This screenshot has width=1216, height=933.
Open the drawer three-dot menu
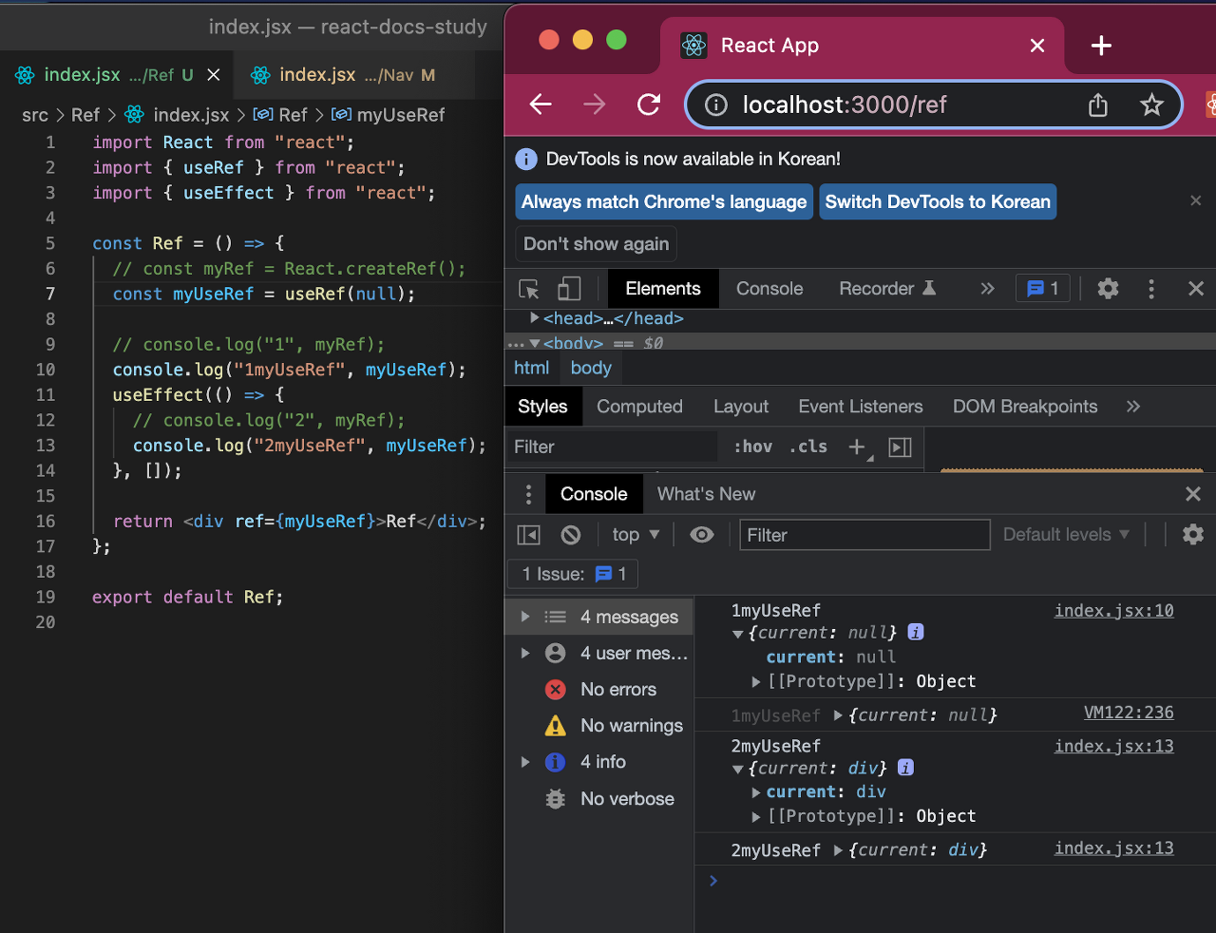click(528, 494)
